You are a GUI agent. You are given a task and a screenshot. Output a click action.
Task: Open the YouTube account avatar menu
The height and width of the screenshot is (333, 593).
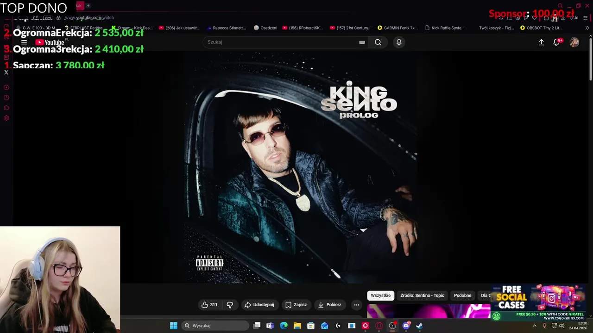(574, 42)
